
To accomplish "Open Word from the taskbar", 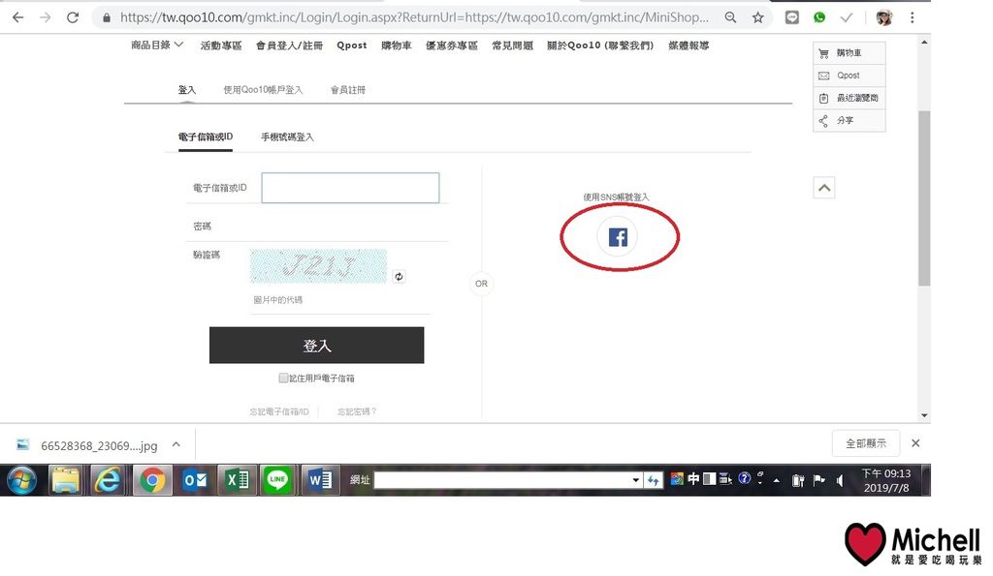I will [x=320, y=480].
